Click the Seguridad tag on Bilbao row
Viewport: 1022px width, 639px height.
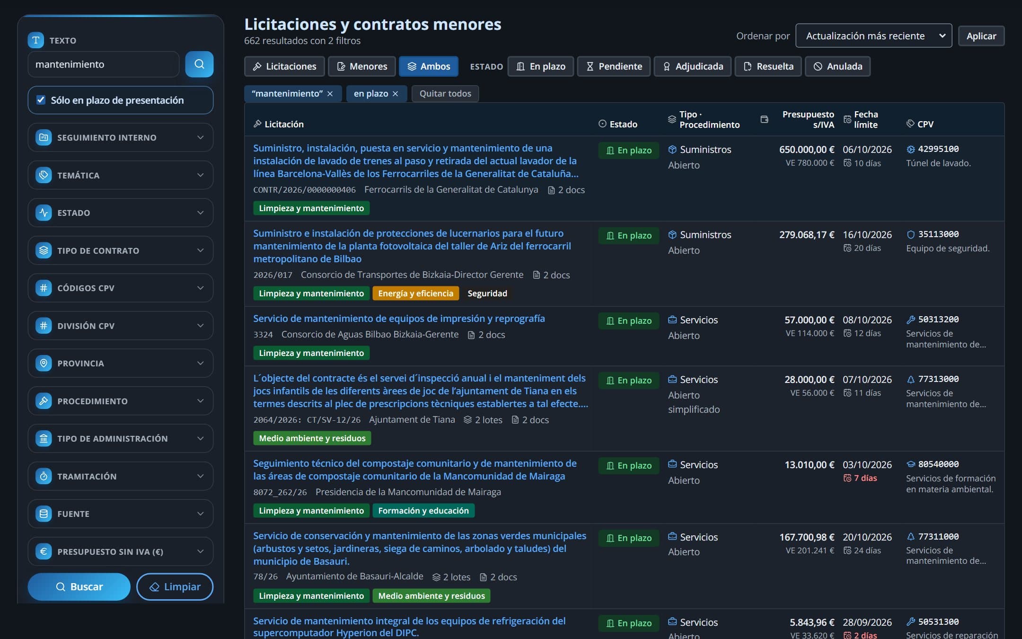pyautogui.click(x=487, y=293)
